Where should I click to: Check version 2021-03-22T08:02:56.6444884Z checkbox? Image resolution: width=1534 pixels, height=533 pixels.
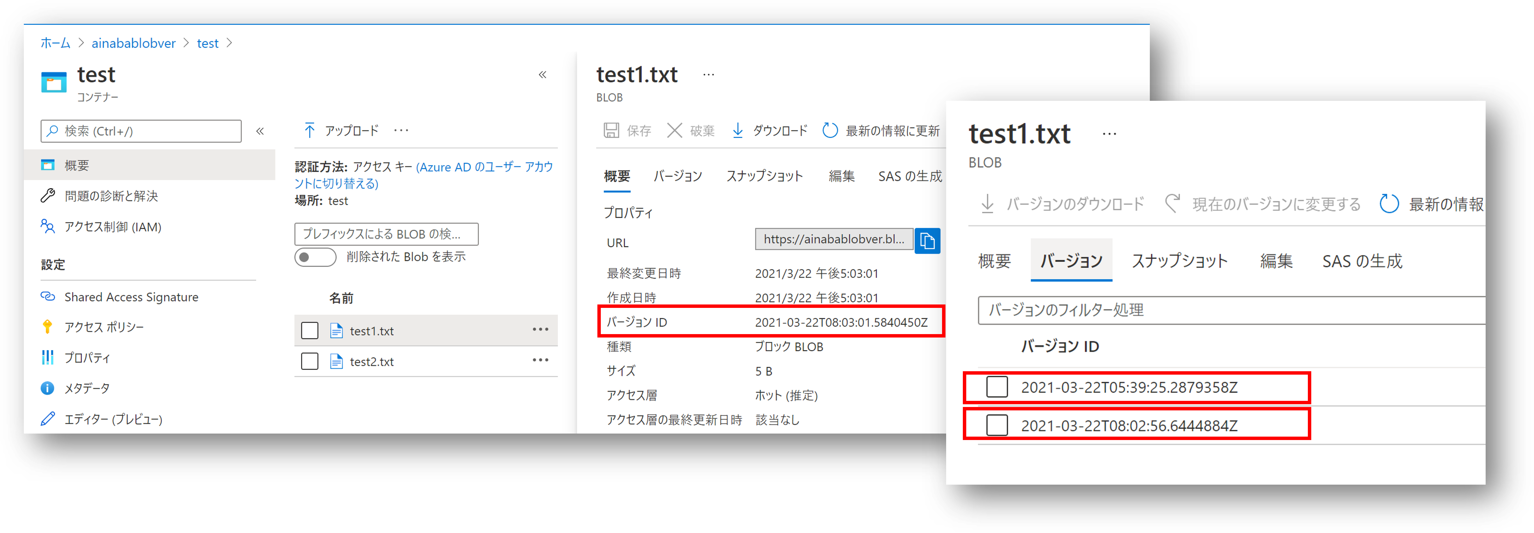click(997, 425)
